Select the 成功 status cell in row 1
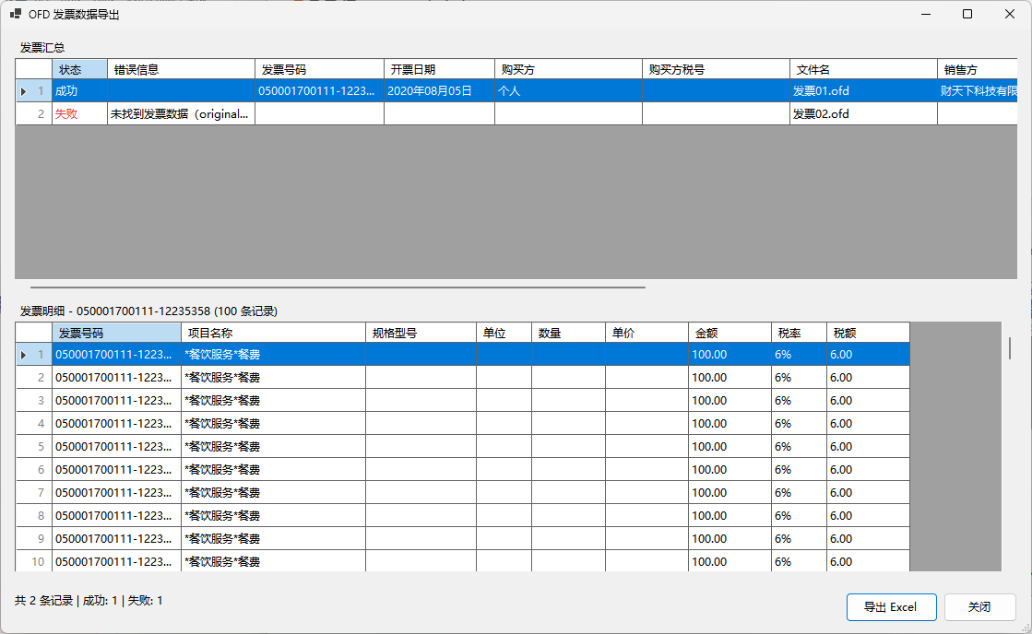This screenshot has height=634, width=1032. pos(79,90)
